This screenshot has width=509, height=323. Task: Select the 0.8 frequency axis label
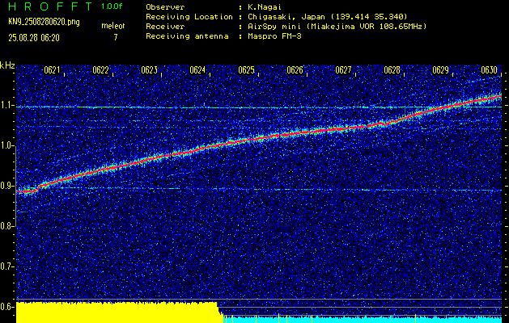(6, 226)
